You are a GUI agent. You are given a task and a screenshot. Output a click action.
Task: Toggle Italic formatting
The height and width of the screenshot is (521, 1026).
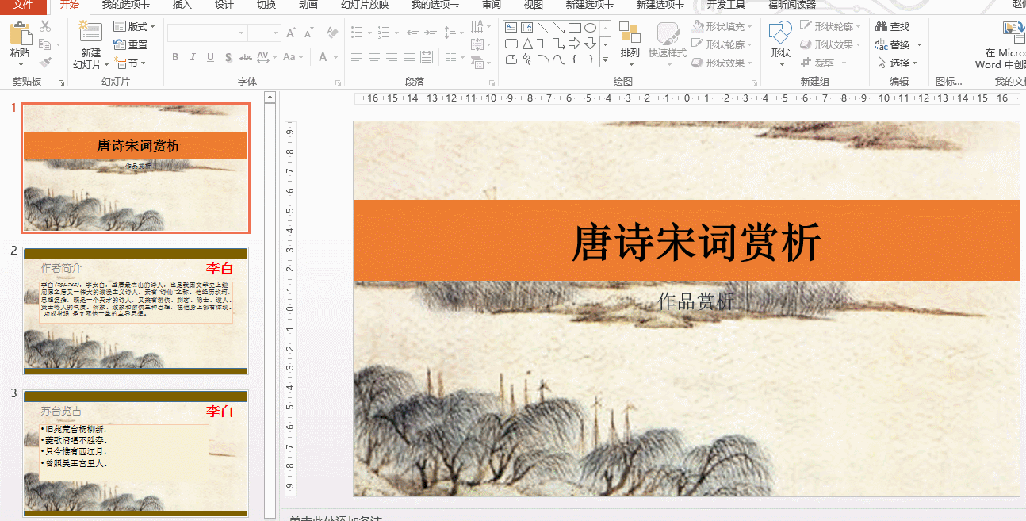pos(193,57)
